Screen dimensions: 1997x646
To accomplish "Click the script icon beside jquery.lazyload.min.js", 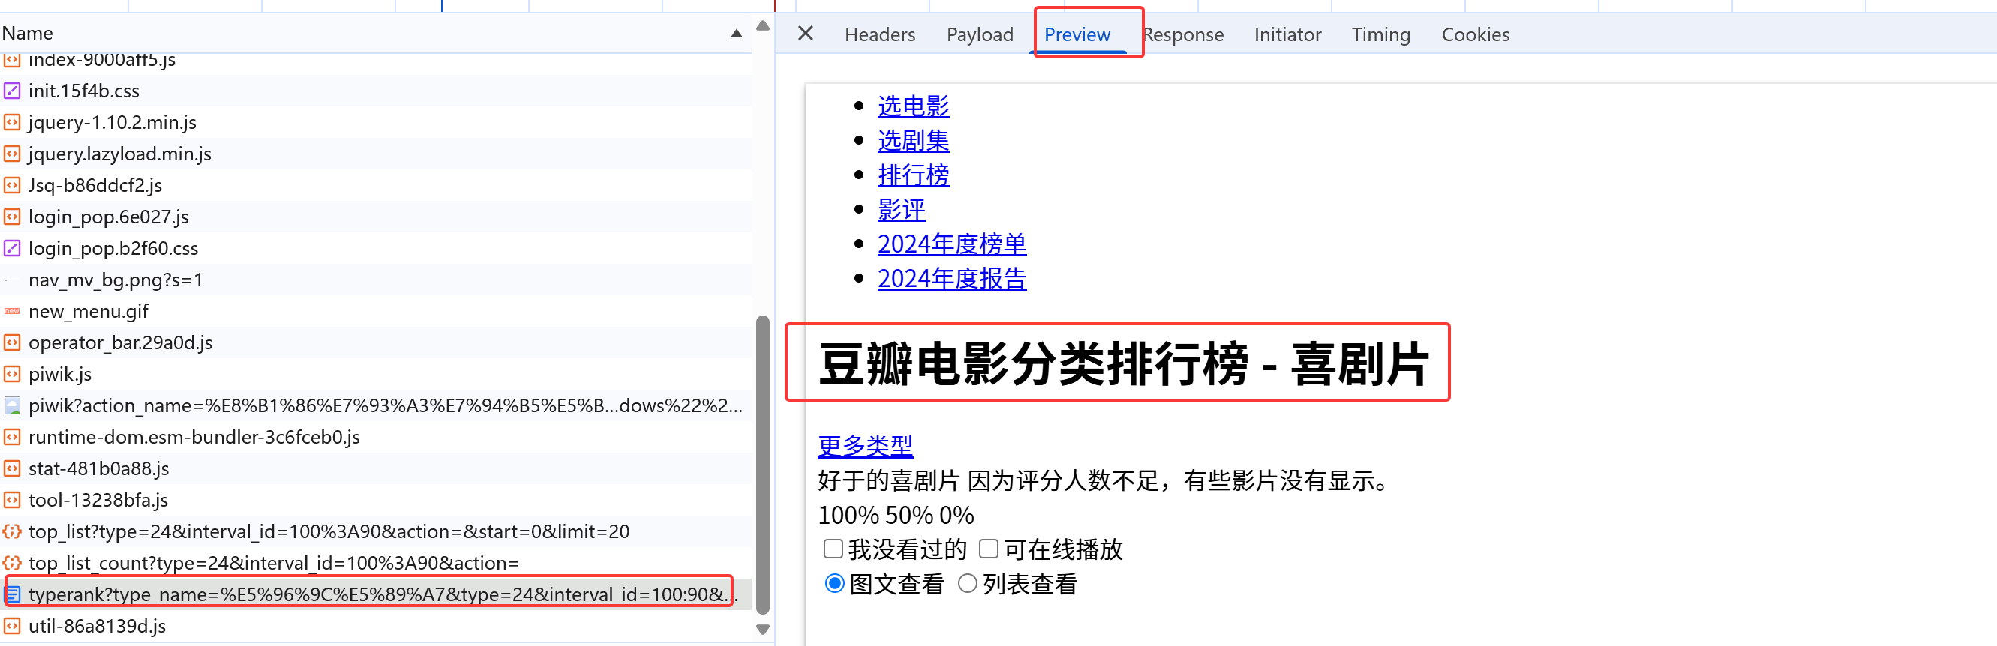I will click(12, 154).
